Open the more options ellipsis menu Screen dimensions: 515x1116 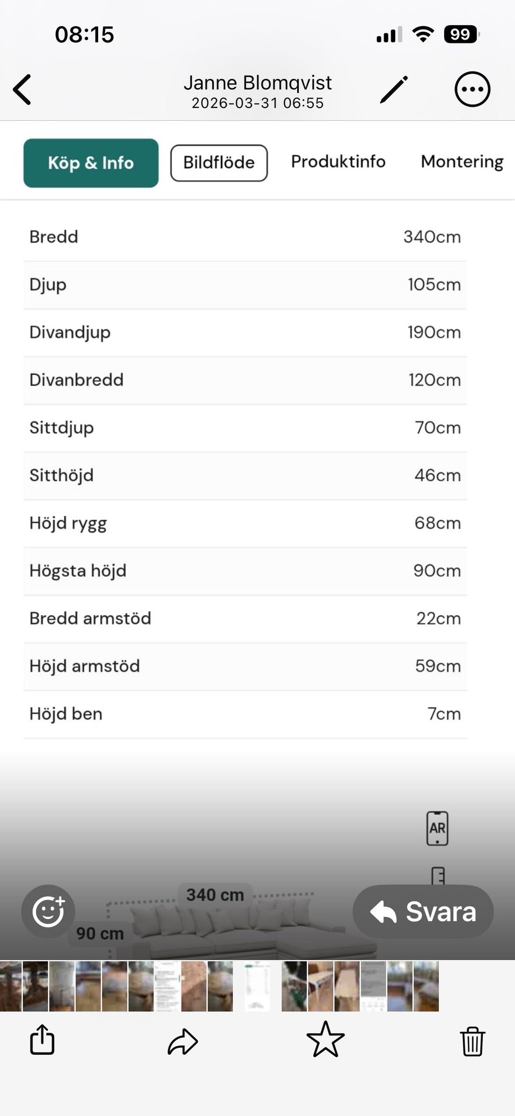(x=472, y=89)
